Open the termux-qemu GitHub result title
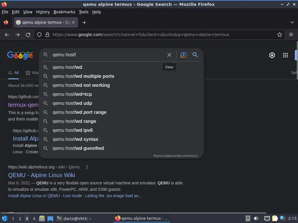Viewport: 298px width, 223px height. coord(23,105)
